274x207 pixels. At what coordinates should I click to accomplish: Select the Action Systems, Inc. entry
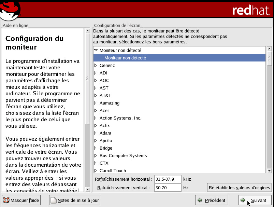pyautogui.click(x=120, y=118)
